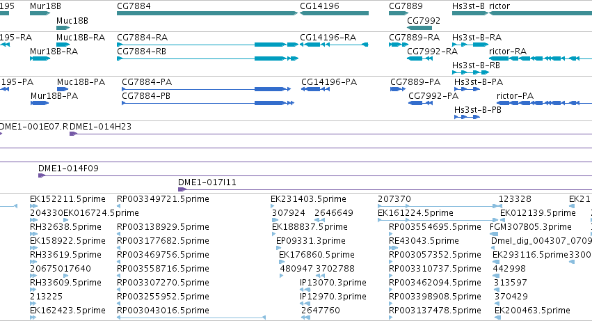592x321 pixels.
Task: Click EST label RH33619.5prime
Action: click(65, 256)
